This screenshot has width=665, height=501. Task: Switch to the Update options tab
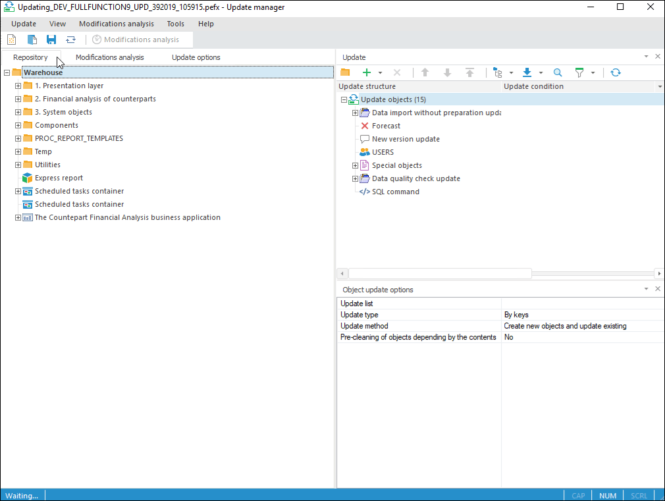tap(196, 57)
